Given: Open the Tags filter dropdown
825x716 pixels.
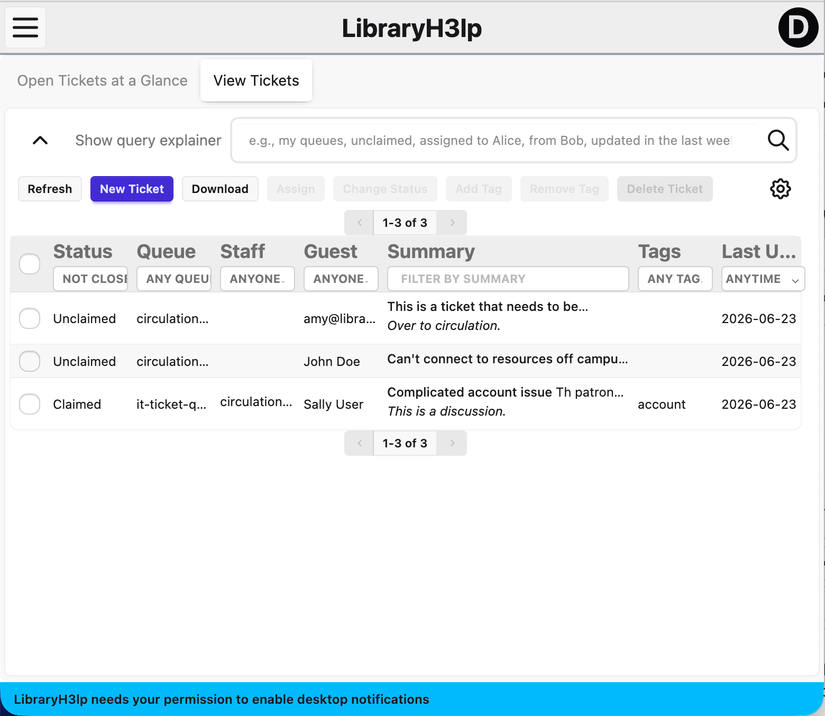Looking at the screenshot, I should 675,279.
